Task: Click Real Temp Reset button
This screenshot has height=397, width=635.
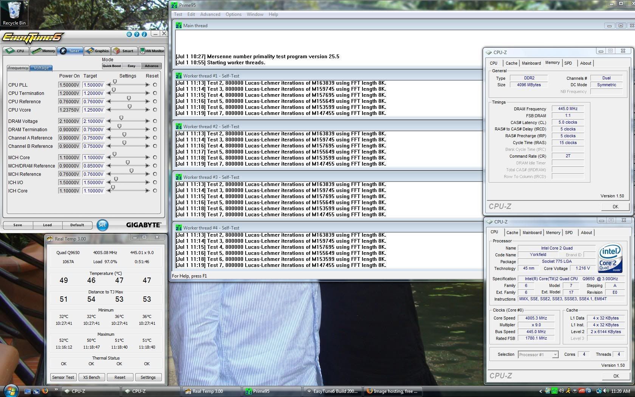Action: [x=120, y=377]
